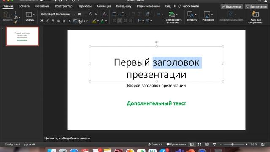Align text right
Image resolution: width=270 pixels, height=152 pixels.
coord(125,21)
